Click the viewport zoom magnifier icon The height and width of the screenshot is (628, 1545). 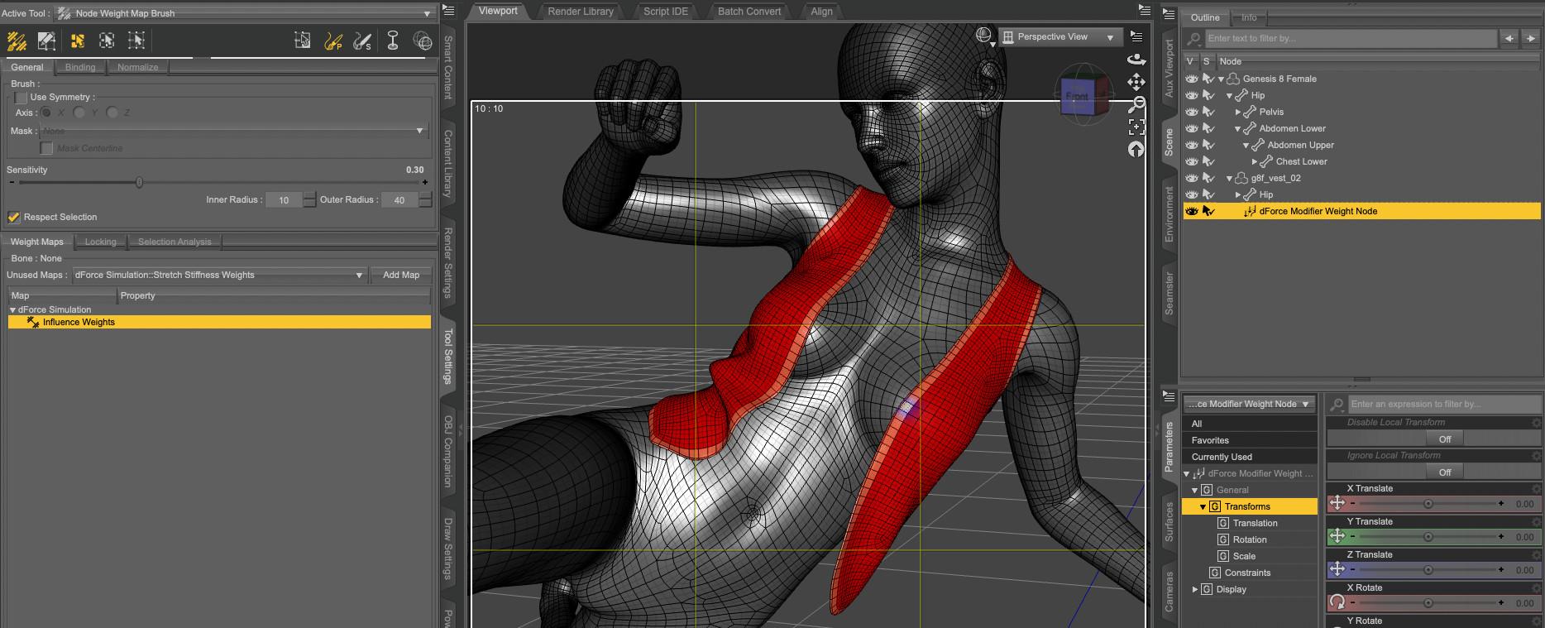point(1136,104)
